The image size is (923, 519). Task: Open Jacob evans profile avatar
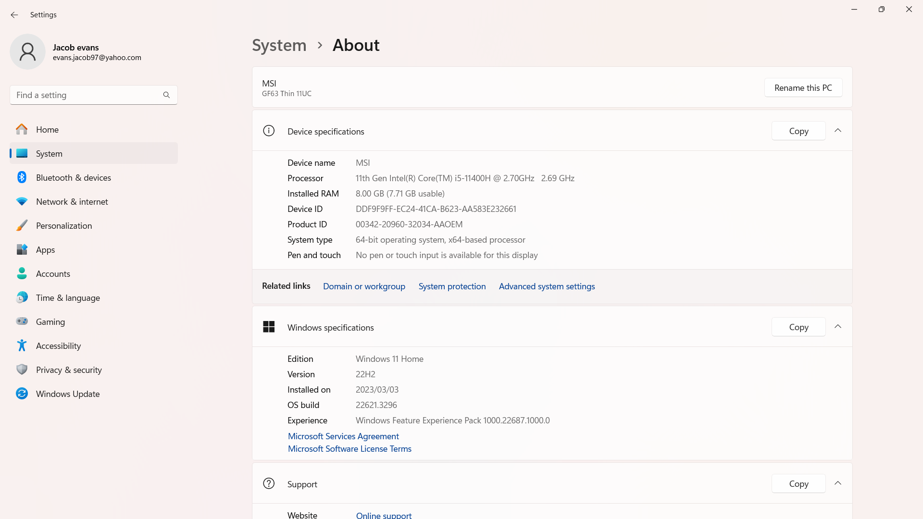pyautogui.click(x=28, y=52)
